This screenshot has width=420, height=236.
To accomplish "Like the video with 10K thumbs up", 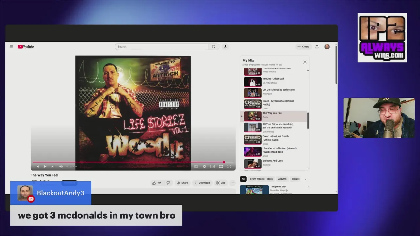I will click(x=157, y=183).
